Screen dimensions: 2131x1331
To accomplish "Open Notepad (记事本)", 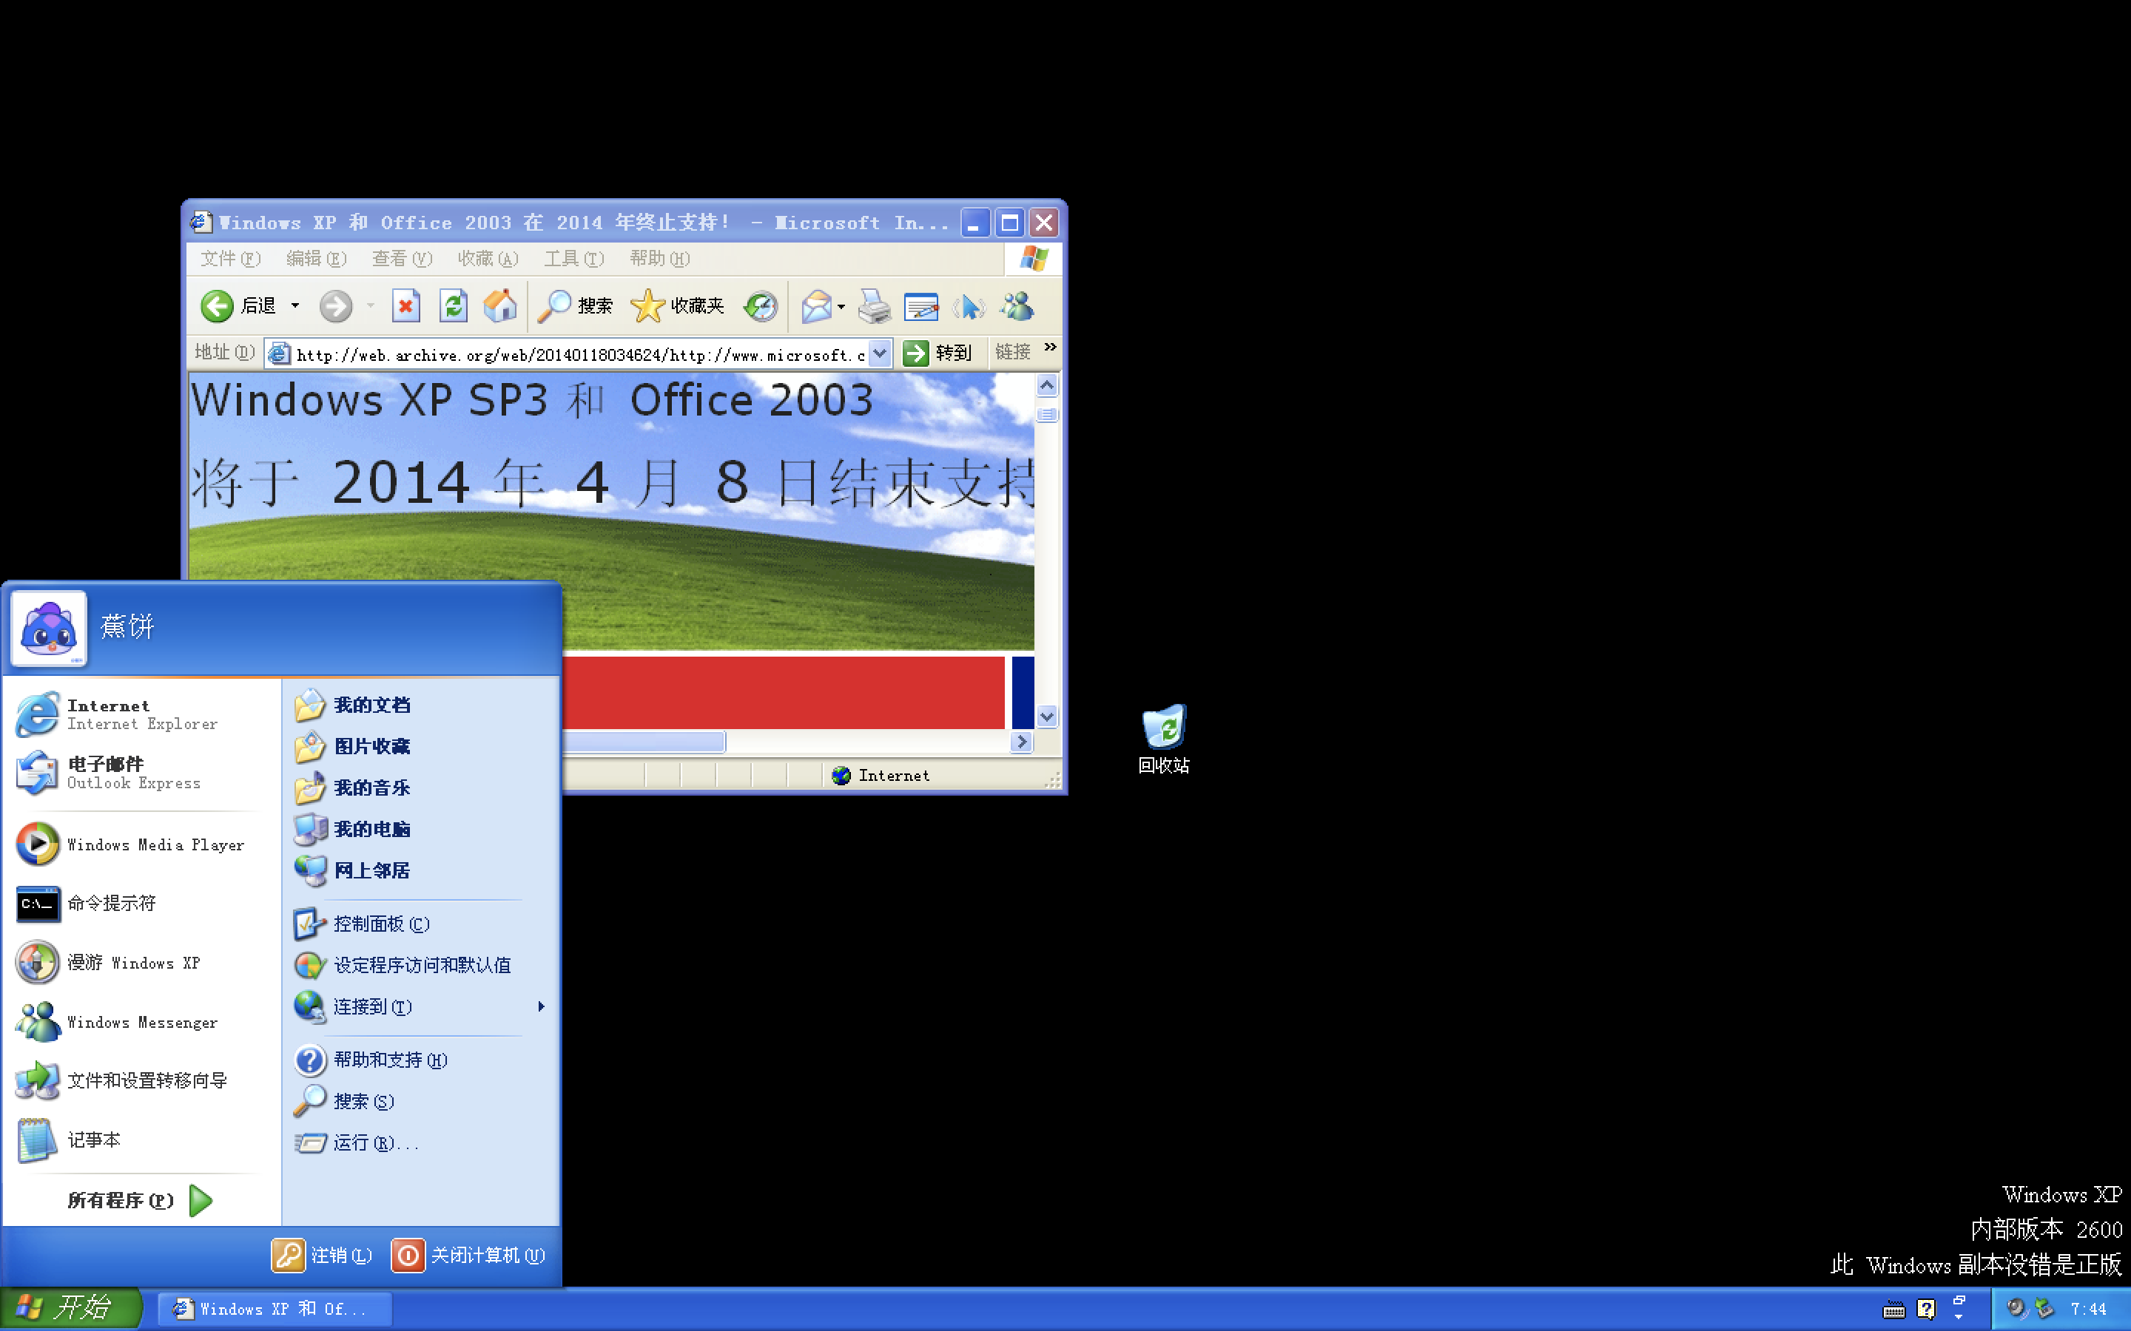I will click(x=141, y=1140).
